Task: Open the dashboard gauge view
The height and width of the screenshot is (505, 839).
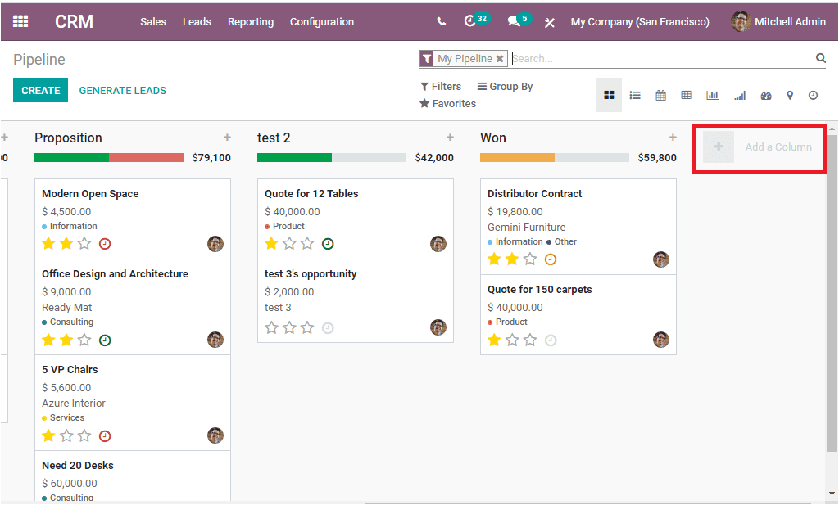Action: tap(764, 95)
